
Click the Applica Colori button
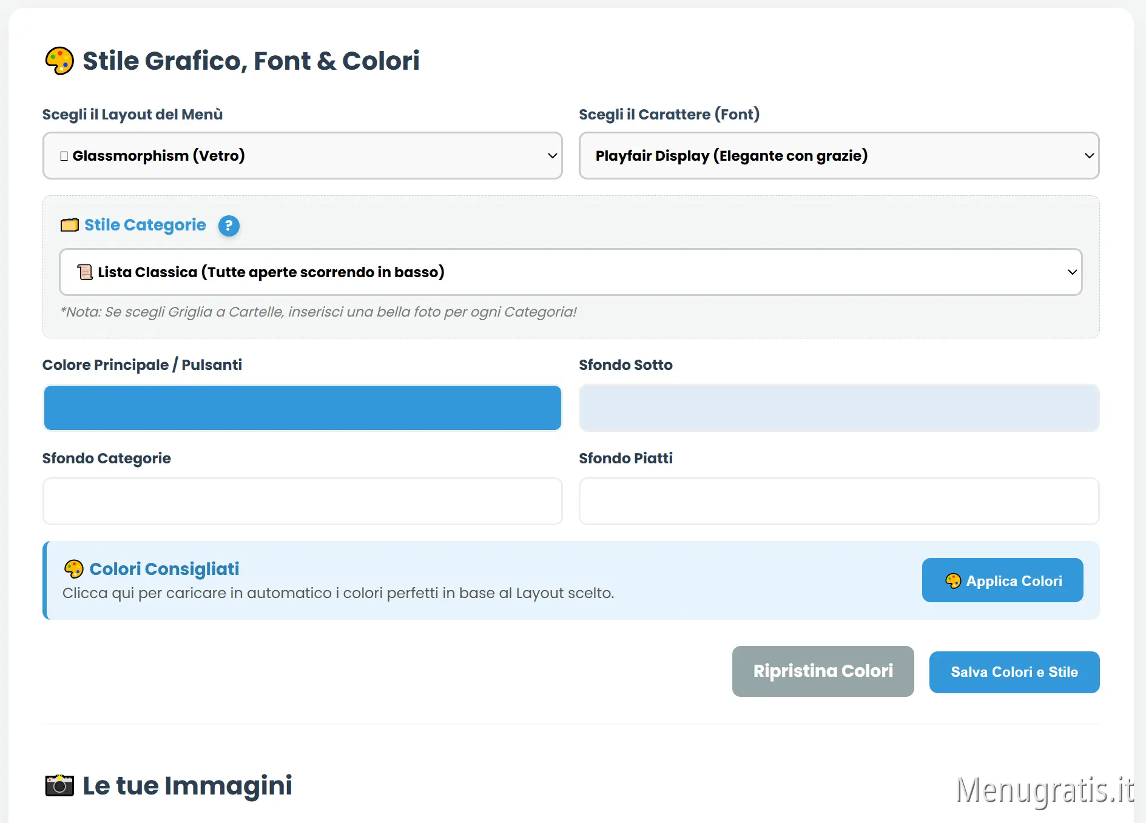(1002, 580)
